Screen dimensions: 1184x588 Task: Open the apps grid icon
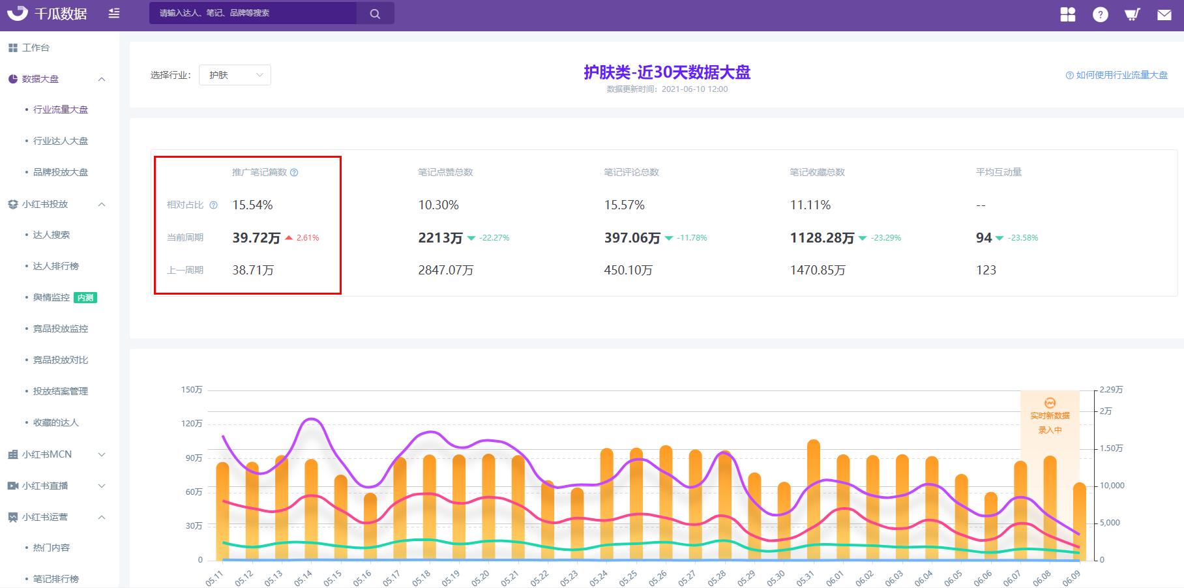click(x=1068, y=14)
